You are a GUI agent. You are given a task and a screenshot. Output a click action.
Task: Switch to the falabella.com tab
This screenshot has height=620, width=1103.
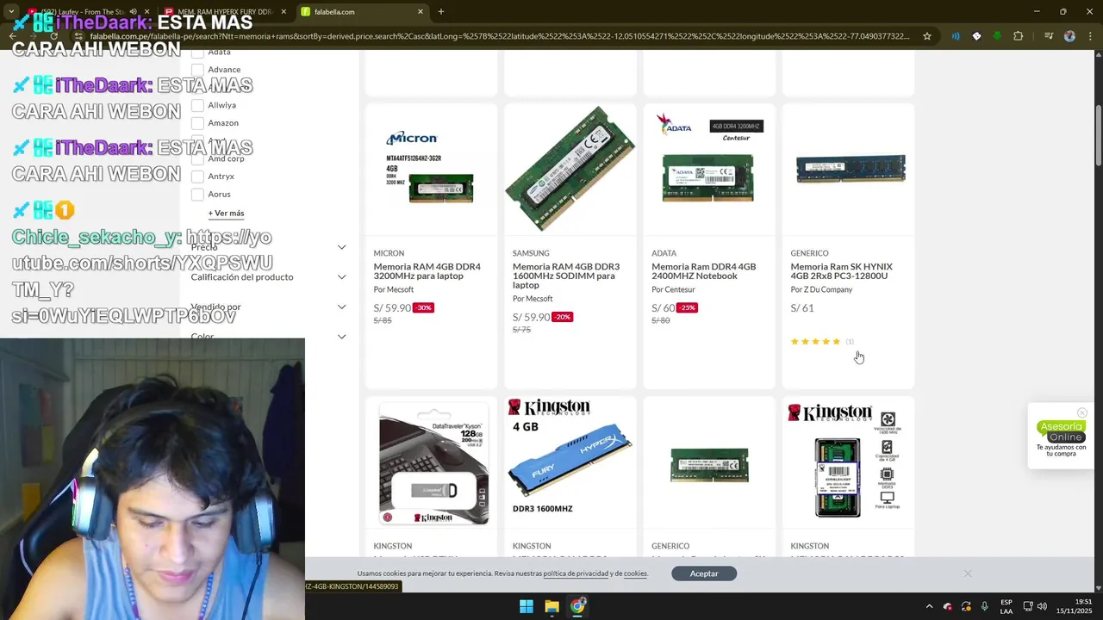tap(362, 12)
